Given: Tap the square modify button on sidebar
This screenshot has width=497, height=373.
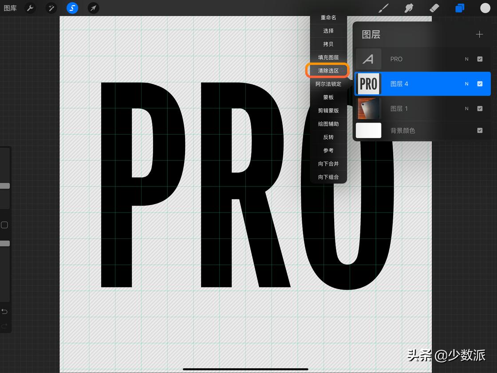Looking at the screenshot, I should coord(4,225).
